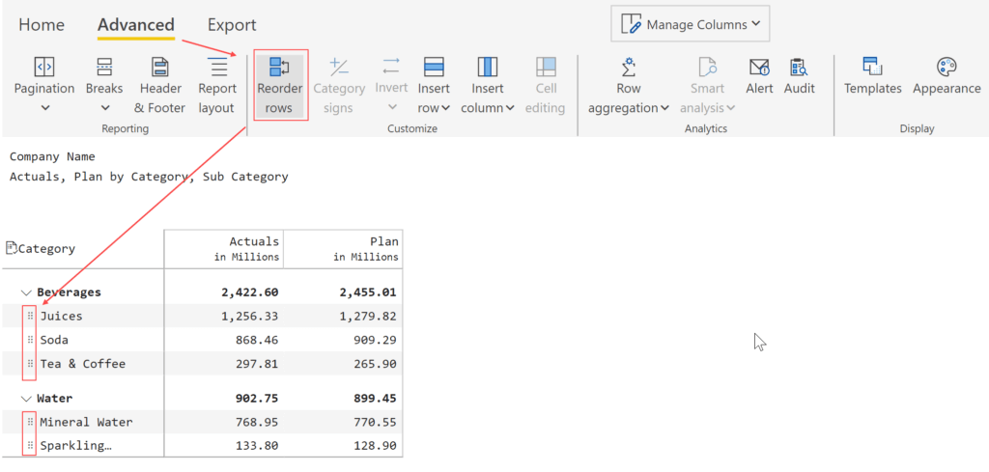The width and height of the screenshot is (989, 472).
Task: Collapse the Beverages category
Action: [x=26, y=292]
